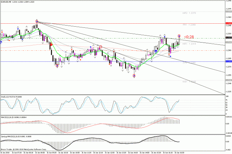The width and height of the screenshot is (232, 154).
Task: Click the 16 Jun 09:30 time label
Action: point(52,153)
